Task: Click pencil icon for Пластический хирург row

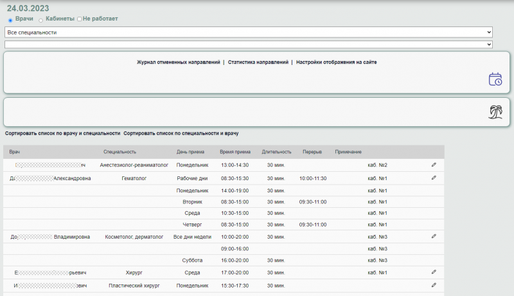Action: [x=434, y=284]
